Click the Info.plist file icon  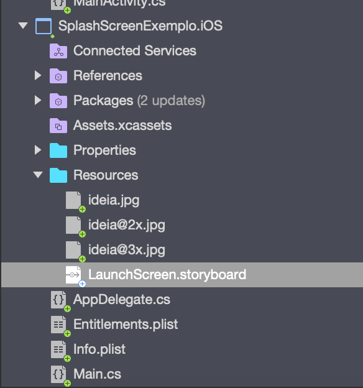click(58, 349)
